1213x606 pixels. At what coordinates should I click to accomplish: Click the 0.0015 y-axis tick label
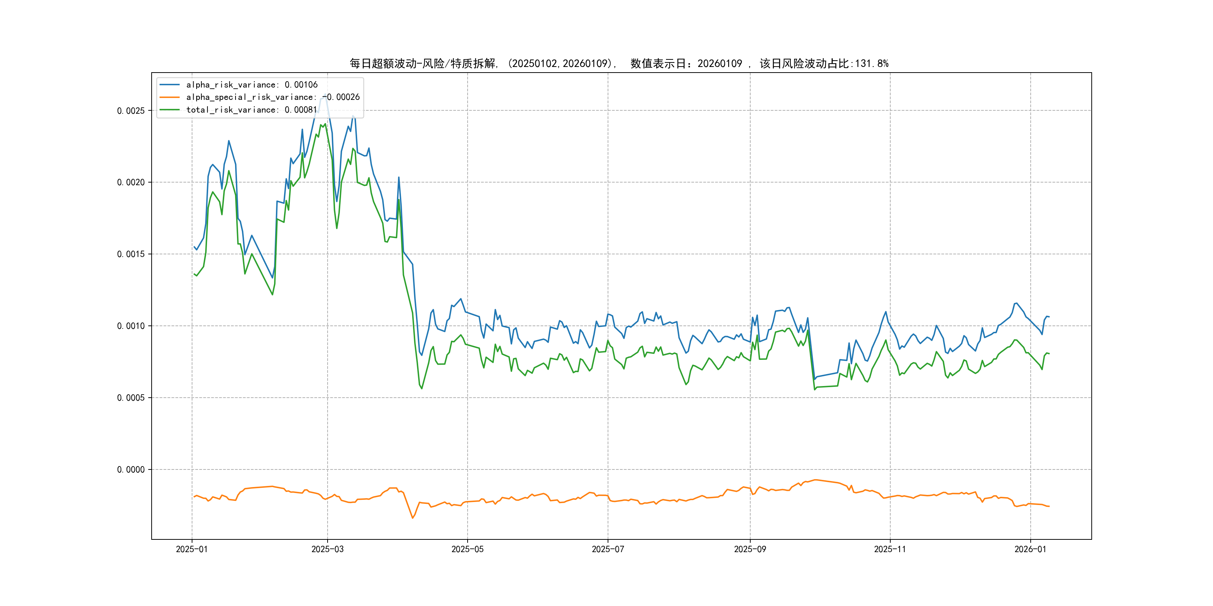click(x=131, y=254)
